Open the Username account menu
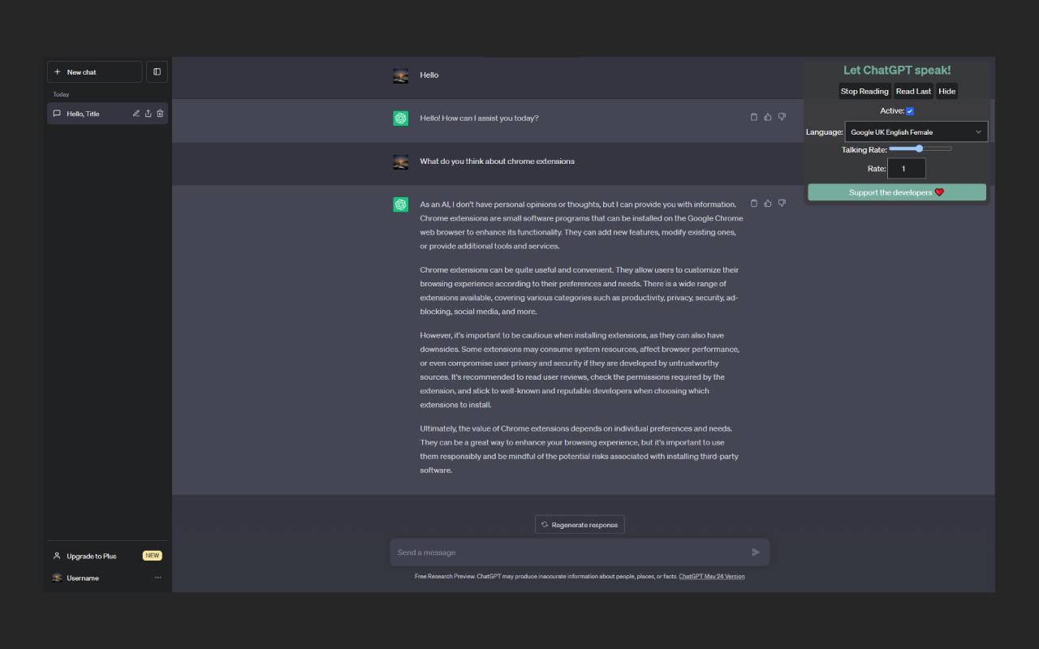Screen dimensions: 1039x649 [107, 578]
